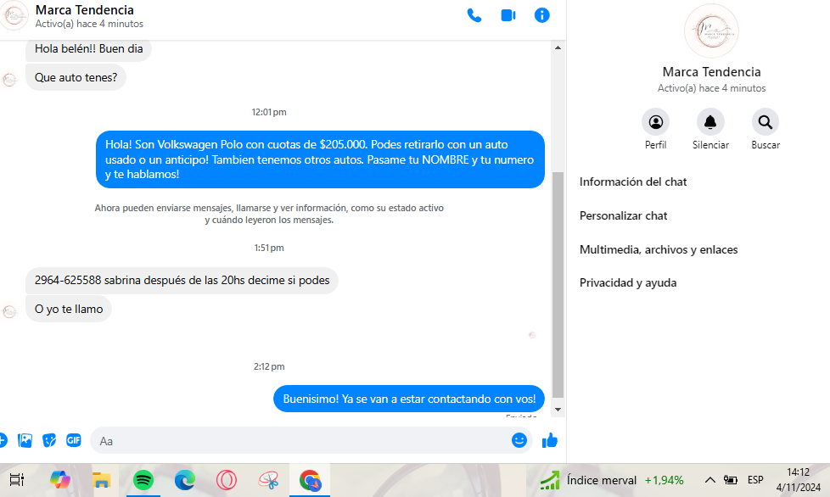Click scroll-up arrow of chat scrollbar
The height and width of the screenshot is (497, 830).
coord(558,47)
